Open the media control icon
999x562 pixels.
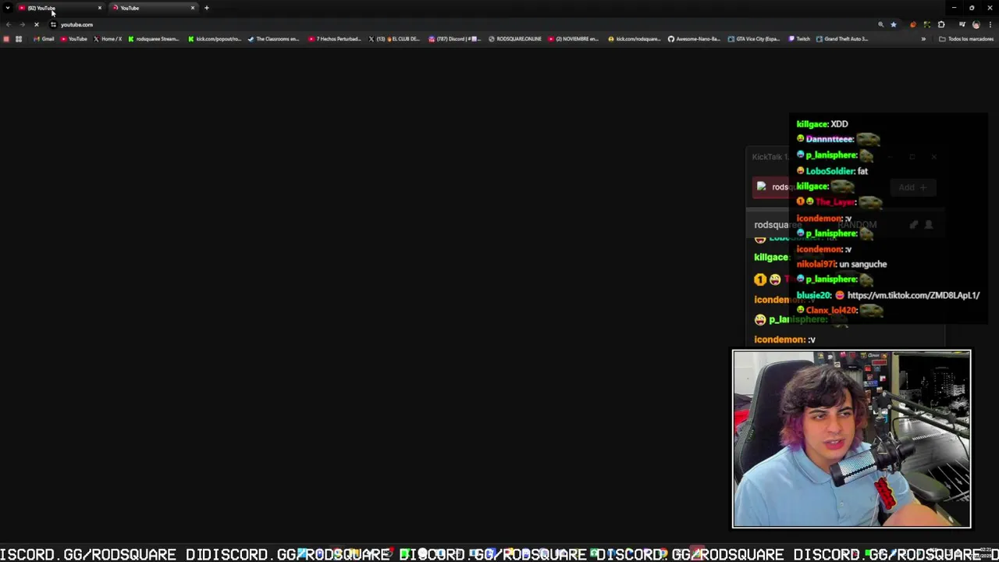pyautogui.click(x=962, y=24)
